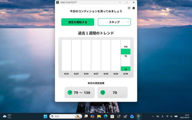
Task: Open the weather widget showing 20°C
Action: point(7,116)
